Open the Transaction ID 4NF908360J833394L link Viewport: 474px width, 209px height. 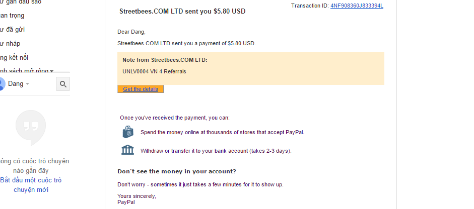(x=357, y=6)
